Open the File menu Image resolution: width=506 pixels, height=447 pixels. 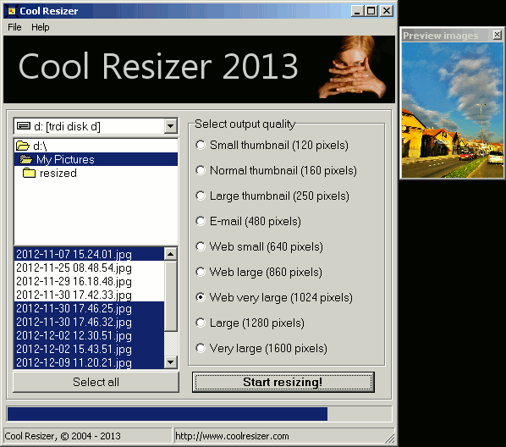point(14,27)
